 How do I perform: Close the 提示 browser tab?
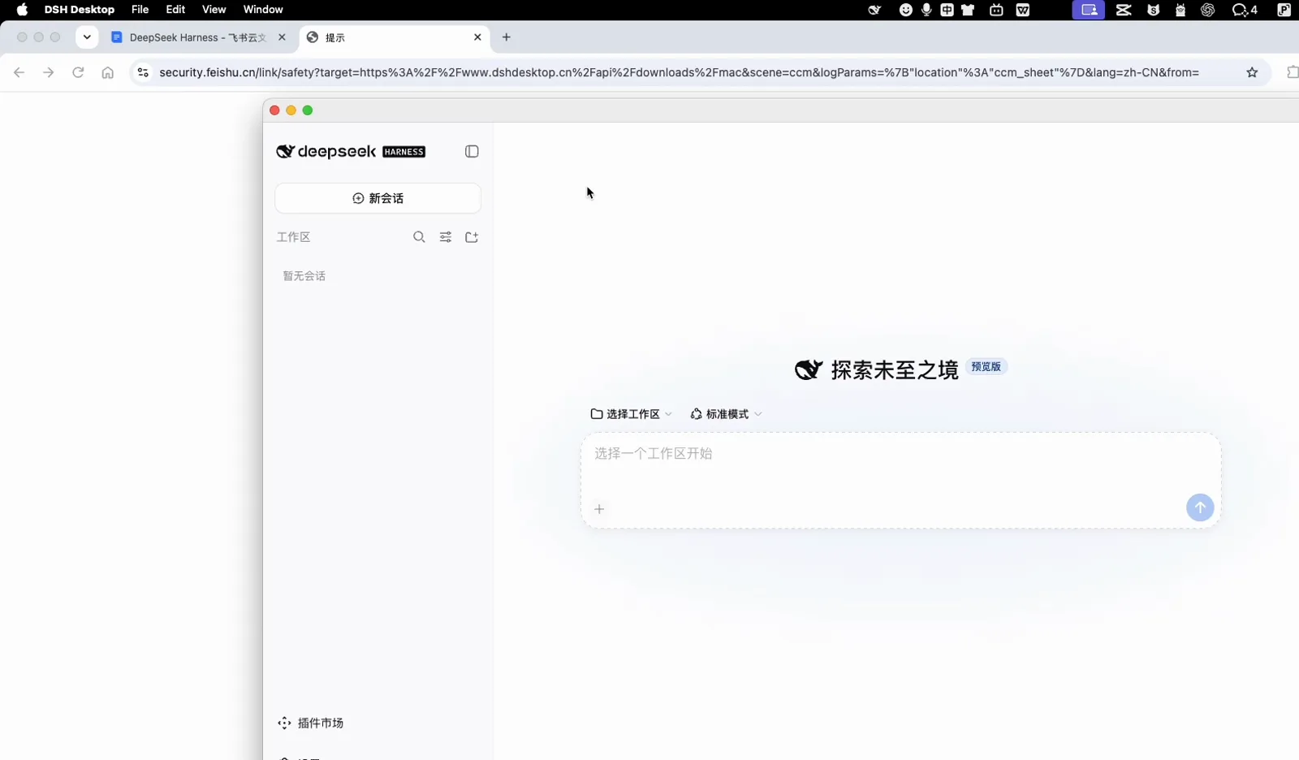(477, 37)
